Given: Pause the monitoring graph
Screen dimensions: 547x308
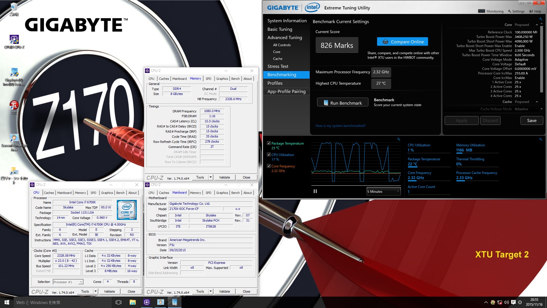Looking at the screenshot, I should [315, 191].
